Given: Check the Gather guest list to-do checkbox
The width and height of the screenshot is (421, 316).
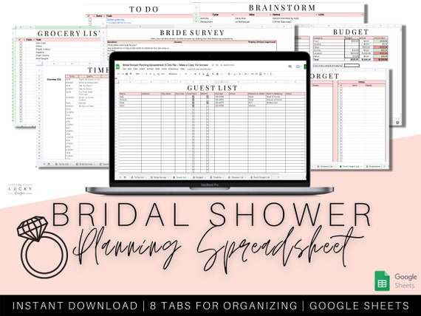Looking at the screenshot, I should [x=90, y=20].
